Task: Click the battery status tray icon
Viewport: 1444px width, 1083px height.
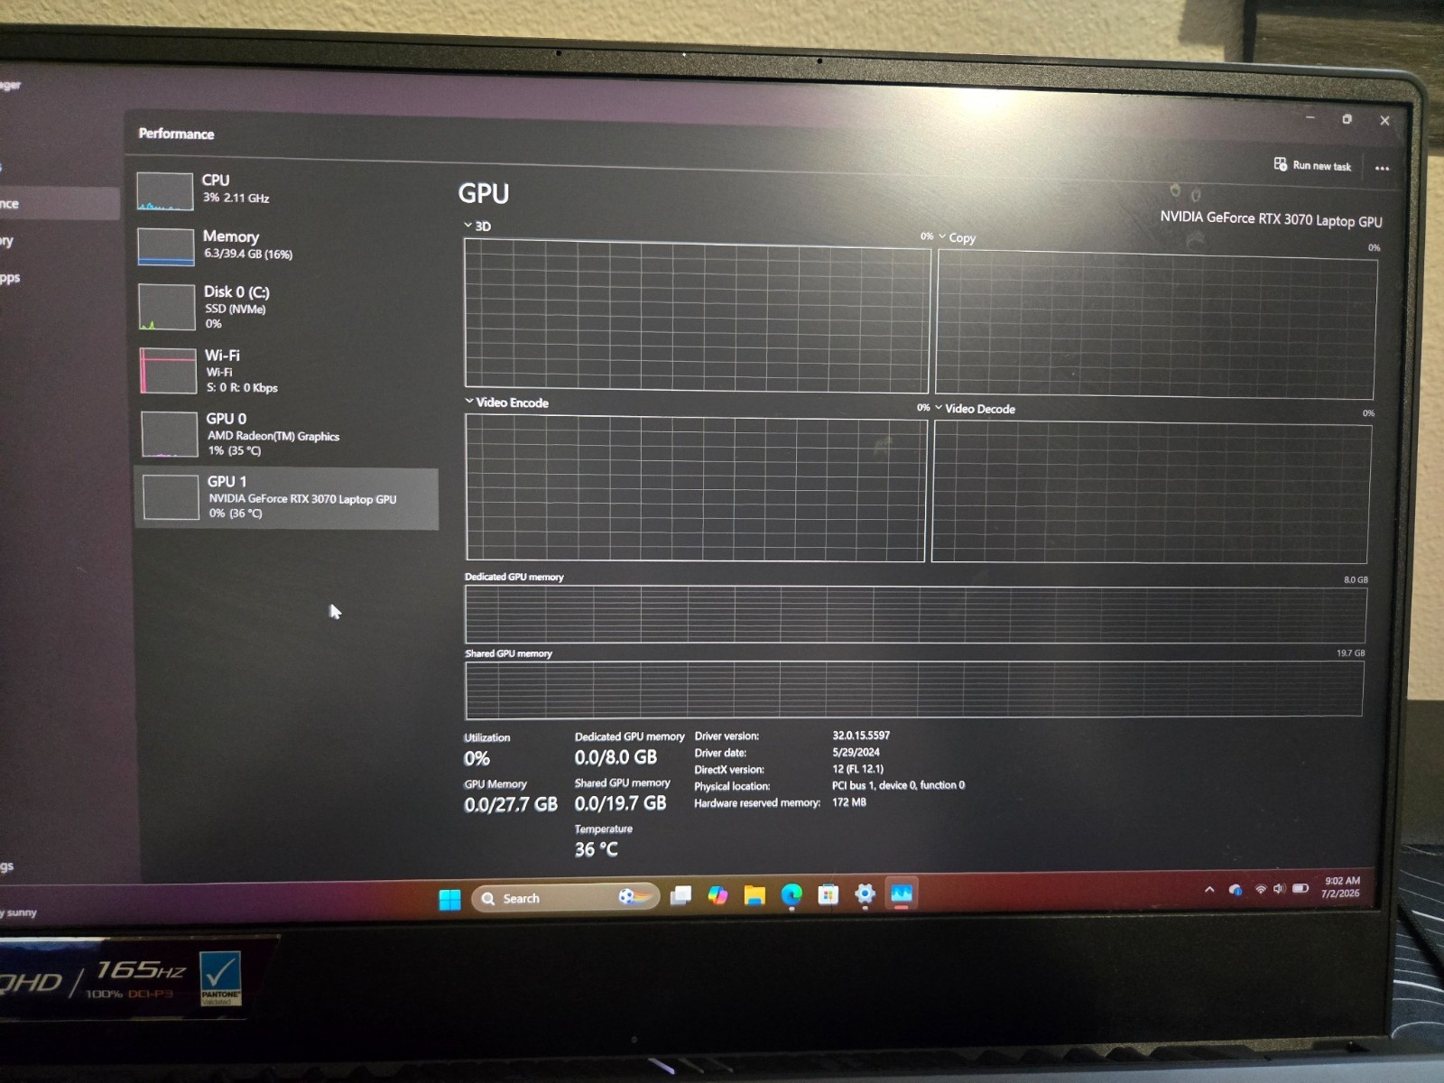Action: [x=1301, y=888]
